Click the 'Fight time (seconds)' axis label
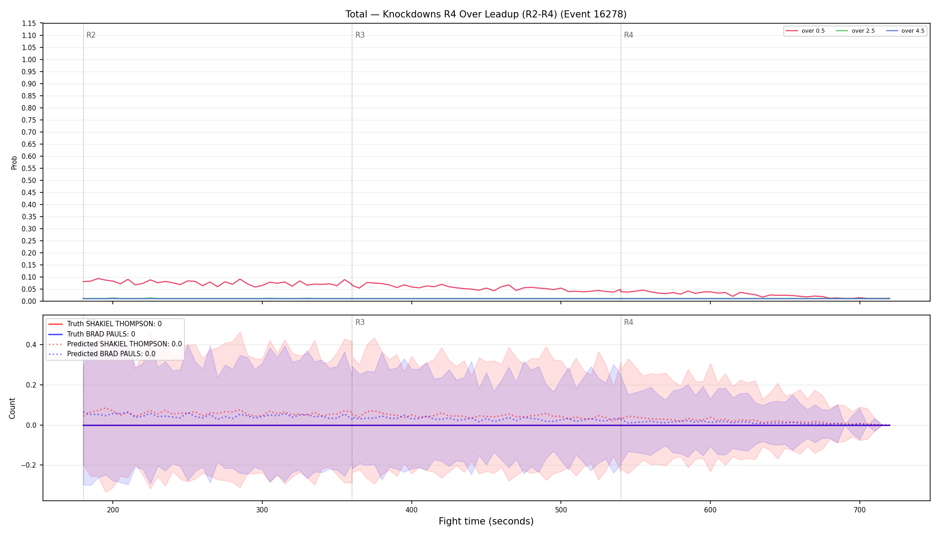 coord(486,521)
